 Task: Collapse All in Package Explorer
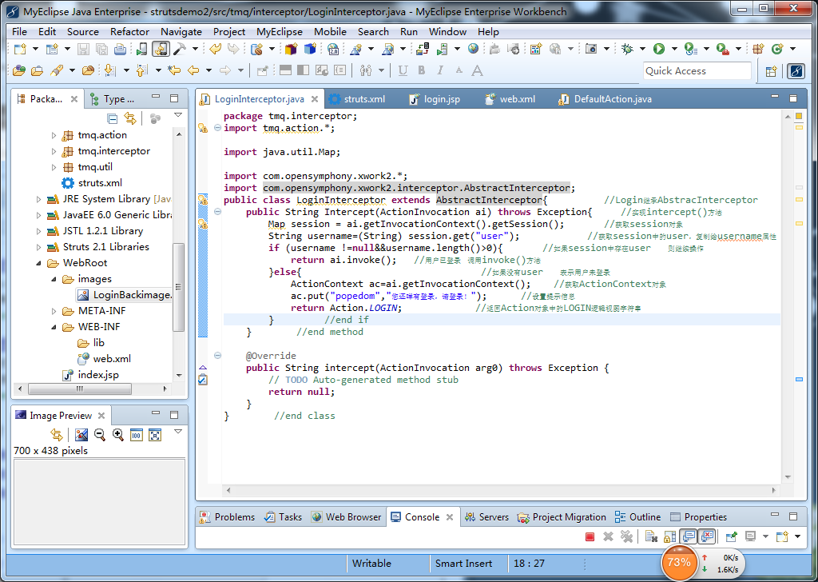(x=112, y=118)
